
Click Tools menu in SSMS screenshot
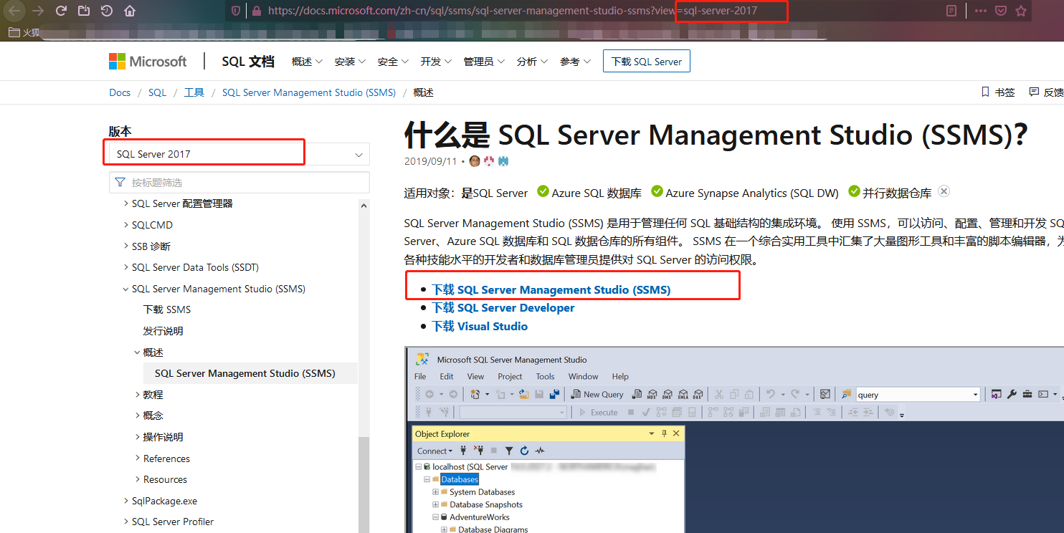545,376
